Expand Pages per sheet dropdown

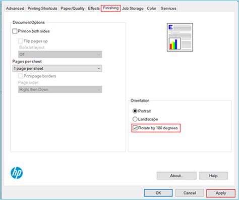click(57, 68)
